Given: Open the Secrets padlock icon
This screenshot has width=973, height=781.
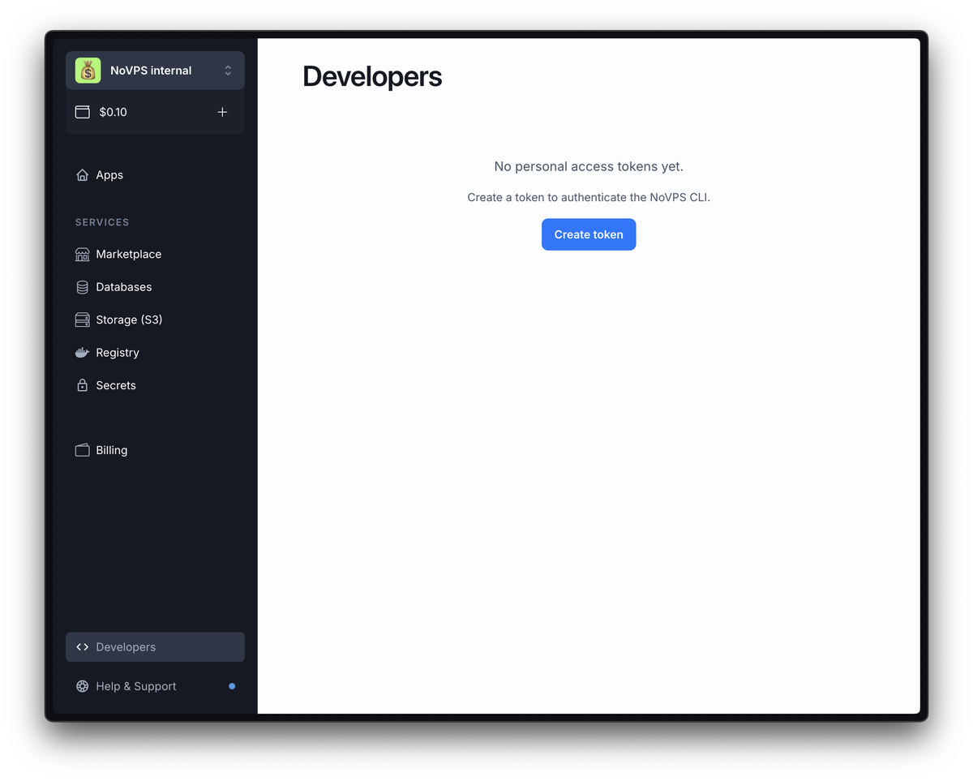Looking at the screenshot, I should 82,386.
